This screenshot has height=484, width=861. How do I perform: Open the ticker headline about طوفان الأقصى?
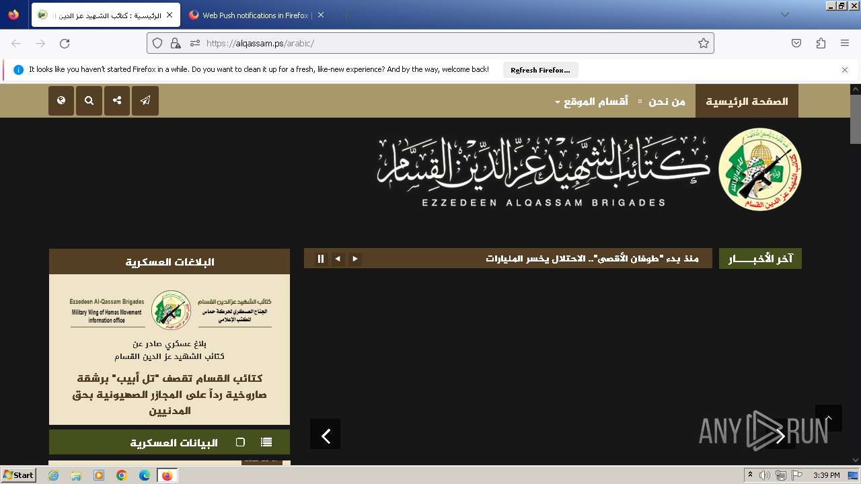point(592,259)
